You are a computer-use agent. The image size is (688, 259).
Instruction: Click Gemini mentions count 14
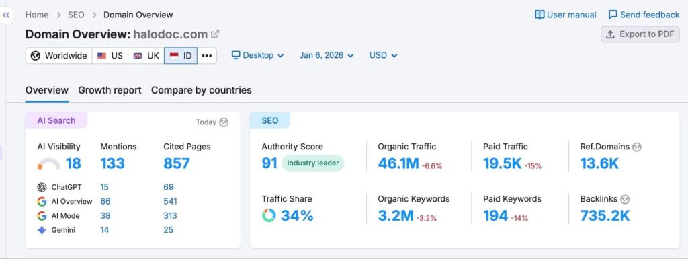(x=104, y=230)
